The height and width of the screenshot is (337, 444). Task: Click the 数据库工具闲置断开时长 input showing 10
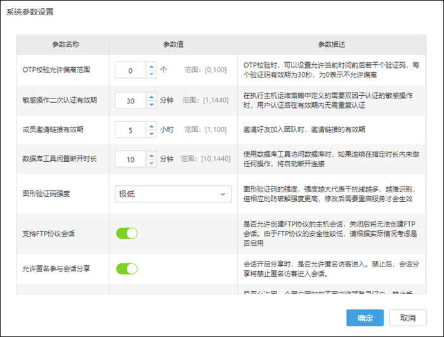pos(131,160)
